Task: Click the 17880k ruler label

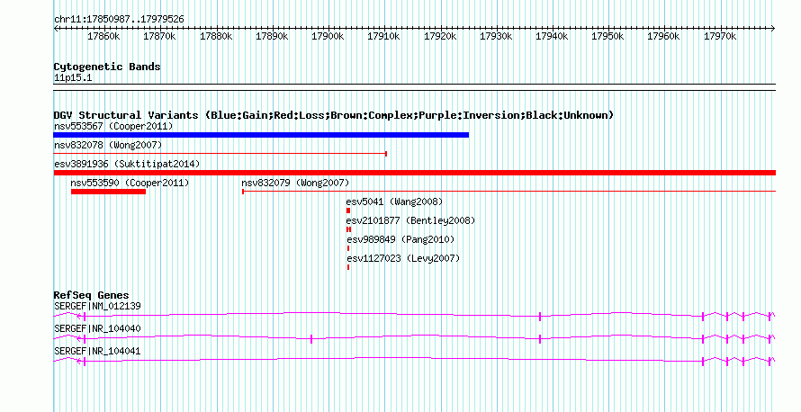Action: [x=216, y=37]
